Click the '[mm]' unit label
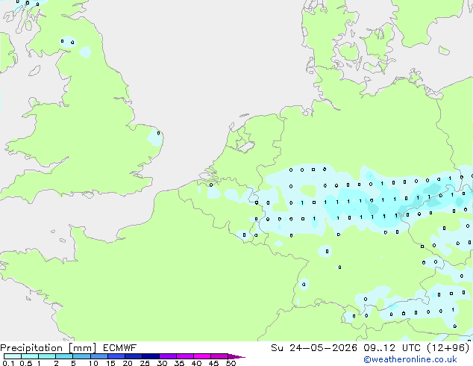 (x=83, y=348)
